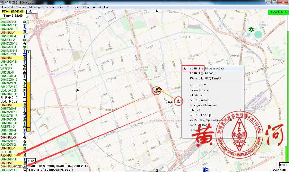Click WHO-IS Lookup entry

200,115
